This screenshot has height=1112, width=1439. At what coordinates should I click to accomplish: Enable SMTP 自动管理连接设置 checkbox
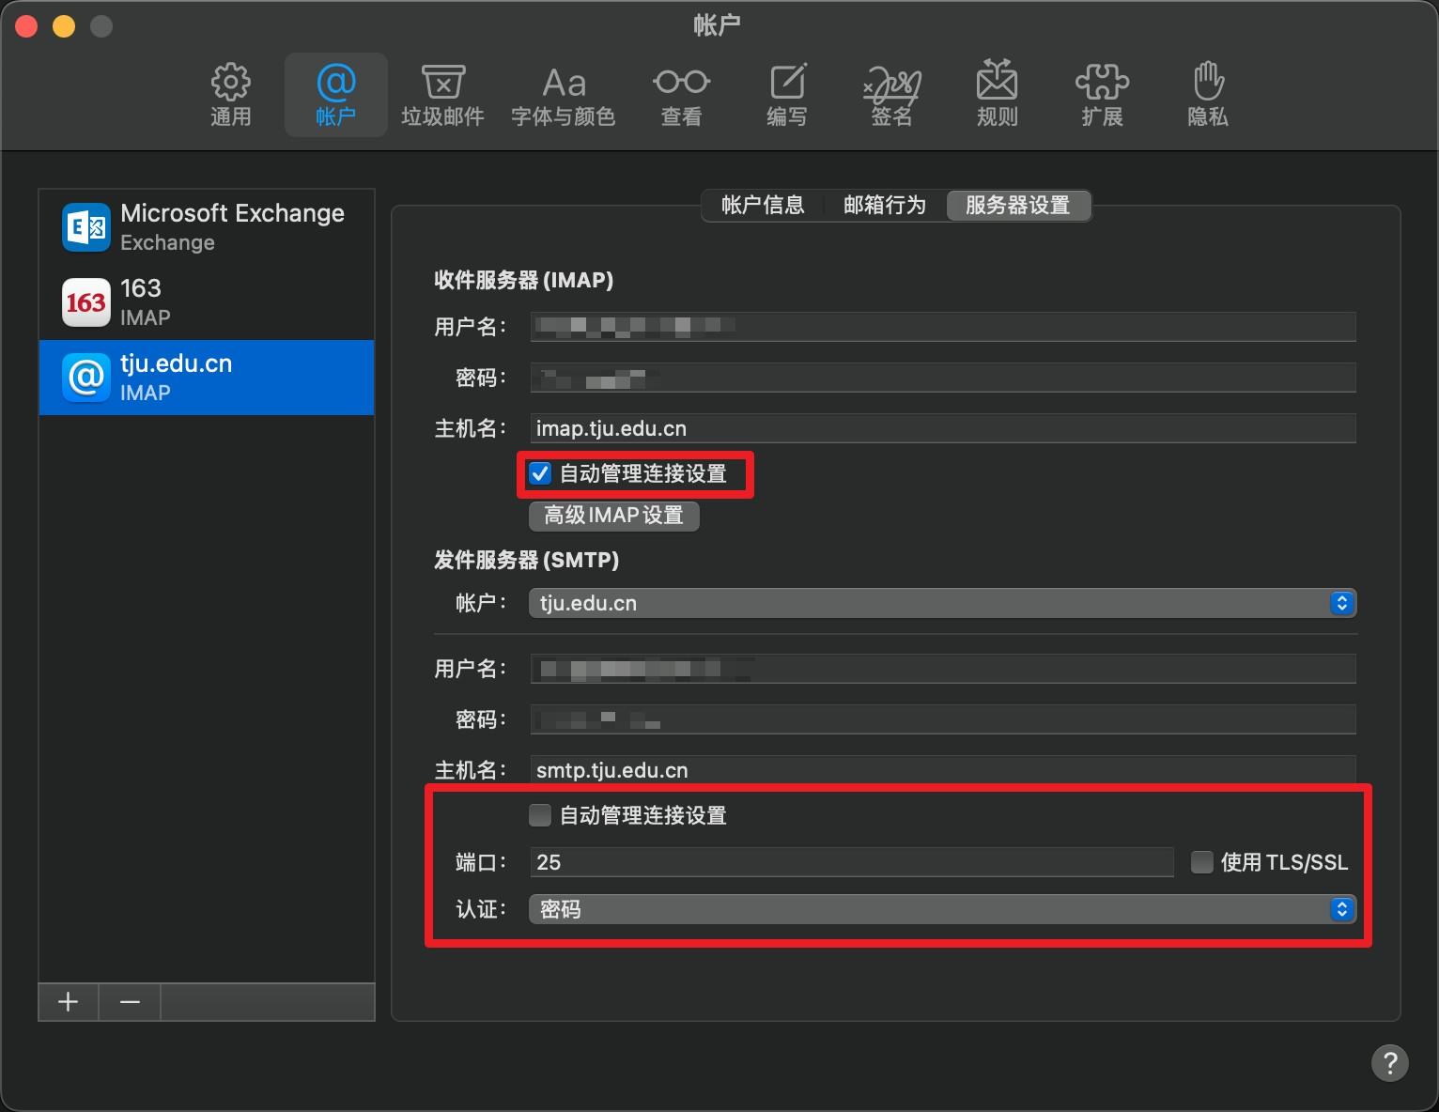[x=540, y=815]
